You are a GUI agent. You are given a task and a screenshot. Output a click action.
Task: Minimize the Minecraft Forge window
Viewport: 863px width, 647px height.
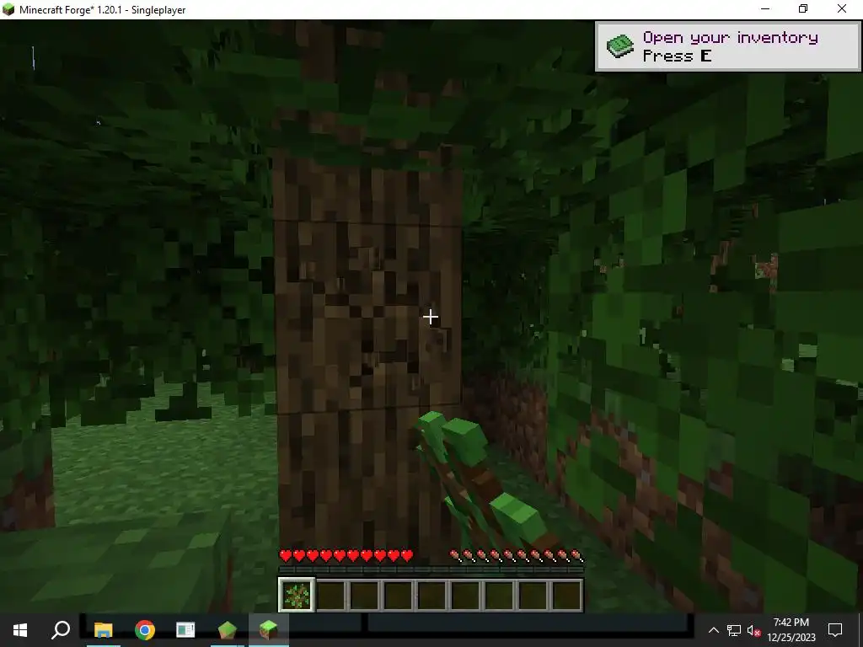[765, 8]
